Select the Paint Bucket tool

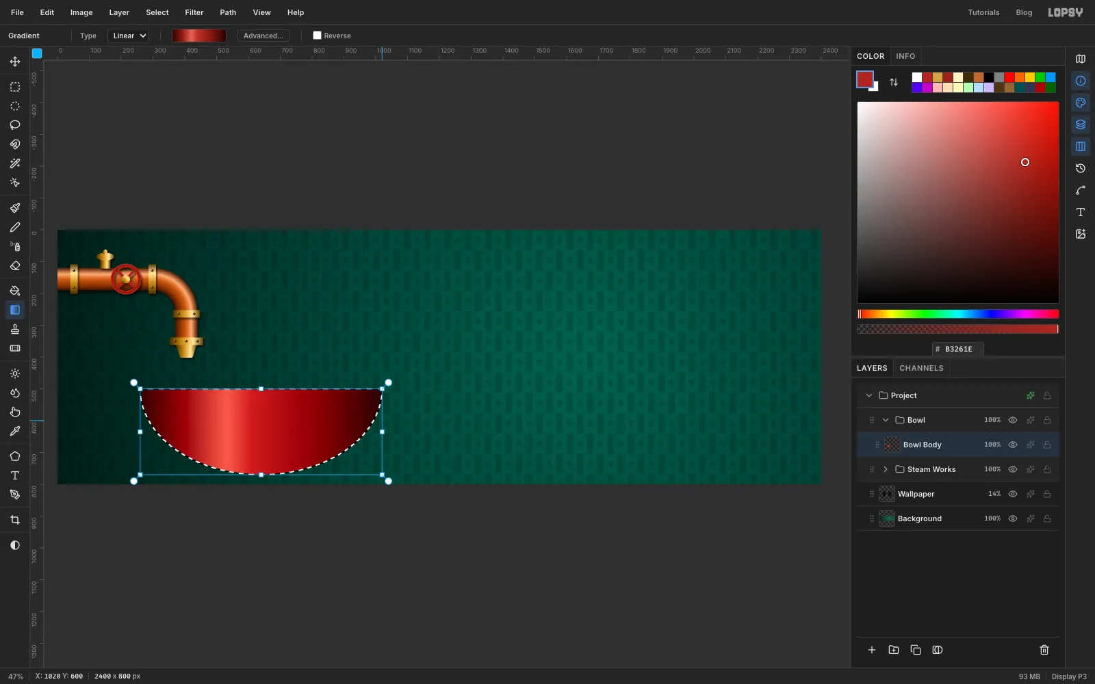[15, 291]
